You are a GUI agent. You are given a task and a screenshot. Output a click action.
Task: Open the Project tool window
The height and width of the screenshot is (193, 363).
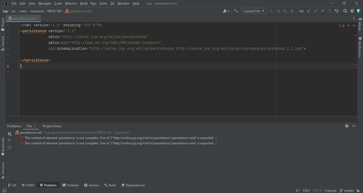point(3,24)
